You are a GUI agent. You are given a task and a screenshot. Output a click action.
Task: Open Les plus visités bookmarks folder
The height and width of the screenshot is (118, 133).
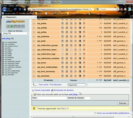[x=9, y=13]
